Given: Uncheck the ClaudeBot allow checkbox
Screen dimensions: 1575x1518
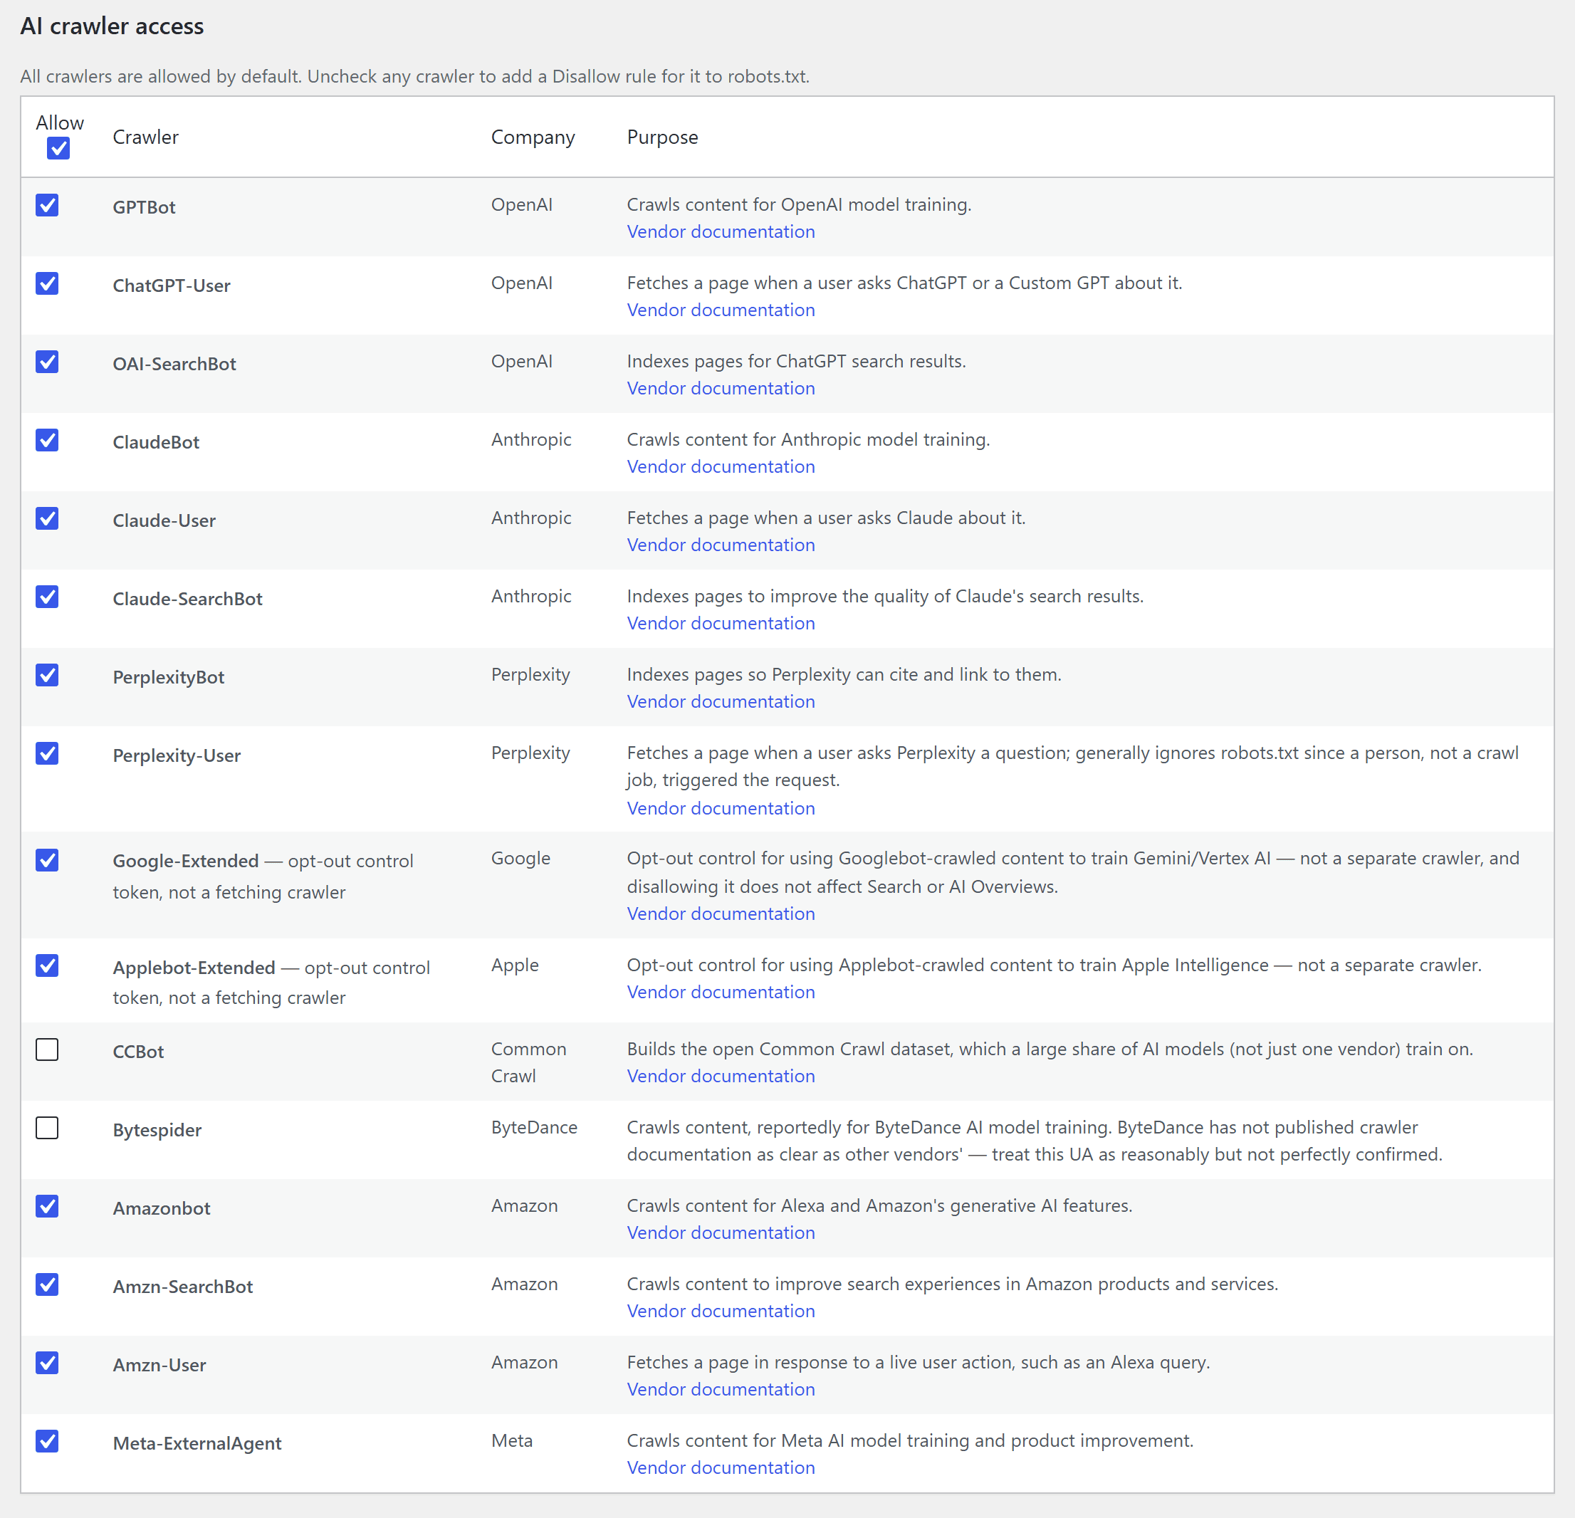Looking at the screenshot, I should click(48, 440).
